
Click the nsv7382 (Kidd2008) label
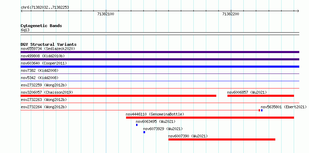click(x=40, y=70)
